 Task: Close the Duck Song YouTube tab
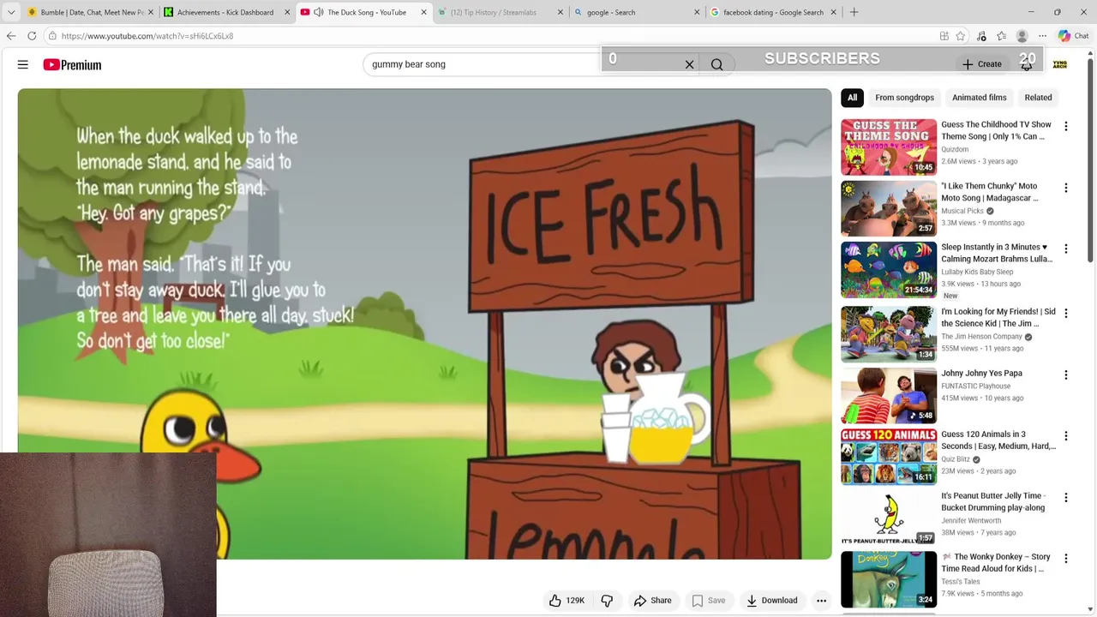pos(423,12)
